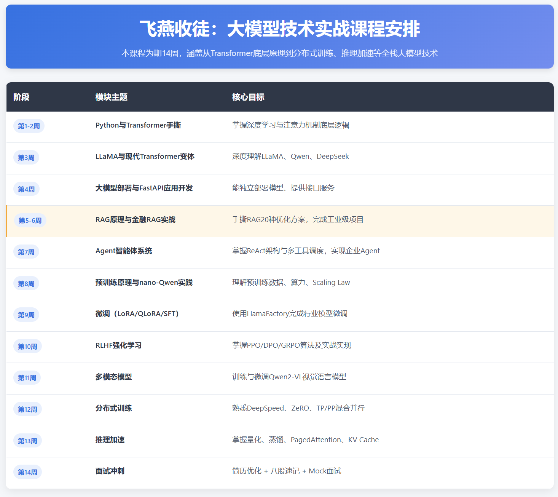Image resolution: width=558 pixels, height=497 pixels.
Task: Click the 核心目标 column header
Action: coord(248,97)
